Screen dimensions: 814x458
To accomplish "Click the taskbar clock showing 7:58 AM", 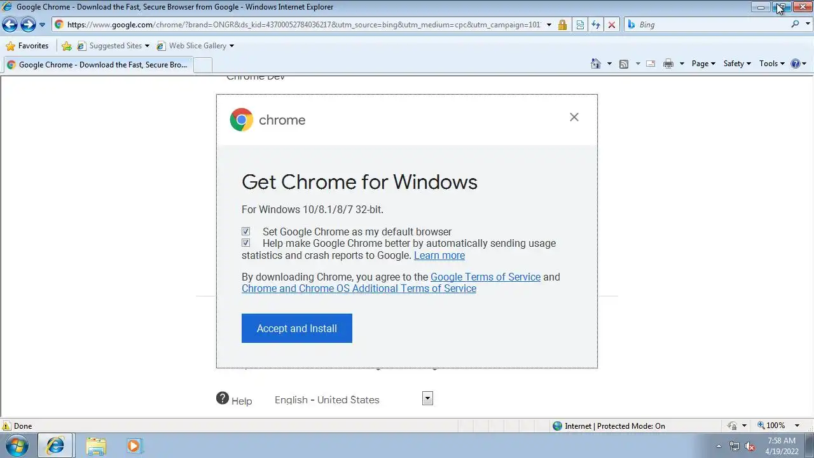I will coord(782,445).
